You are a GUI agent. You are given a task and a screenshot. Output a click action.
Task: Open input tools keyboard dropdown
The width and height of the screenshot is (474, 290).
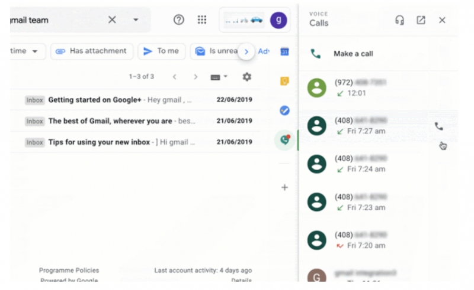click(x=219, y=77)
